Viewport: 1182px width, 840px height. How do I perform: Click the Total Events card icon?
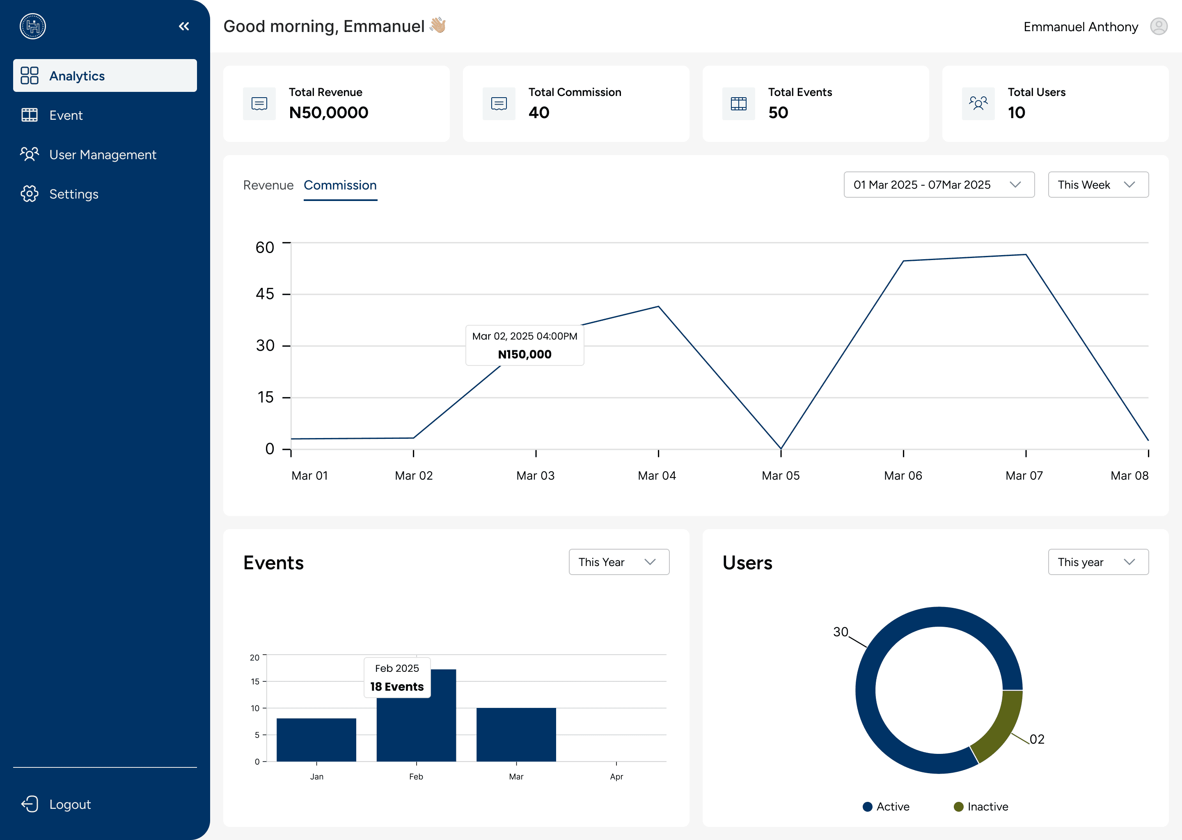(x=738, y=104)
